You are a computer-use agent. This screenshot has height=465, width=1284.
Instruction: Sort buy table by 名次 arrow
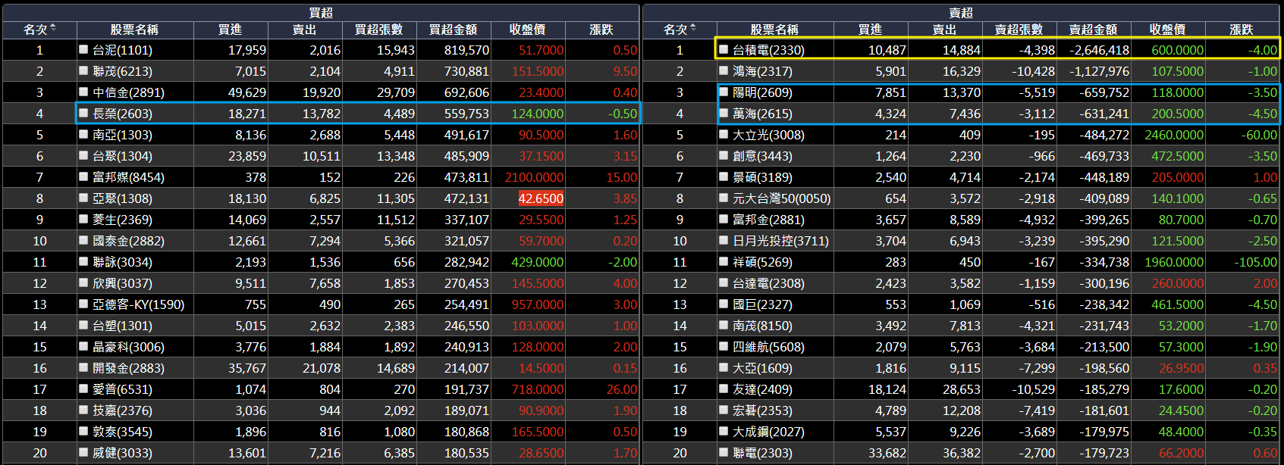[52, 29]
